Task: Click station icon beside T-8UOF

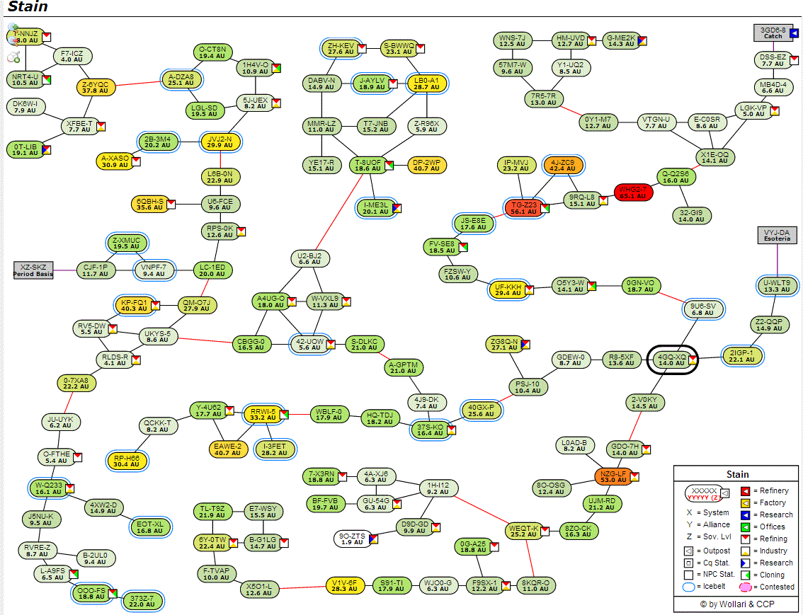Action: click(389, 166)
